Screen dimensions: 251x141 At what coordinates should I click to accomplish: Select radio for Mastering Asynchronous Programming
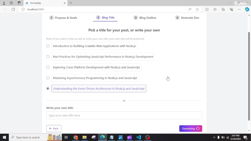coord(48,78)
